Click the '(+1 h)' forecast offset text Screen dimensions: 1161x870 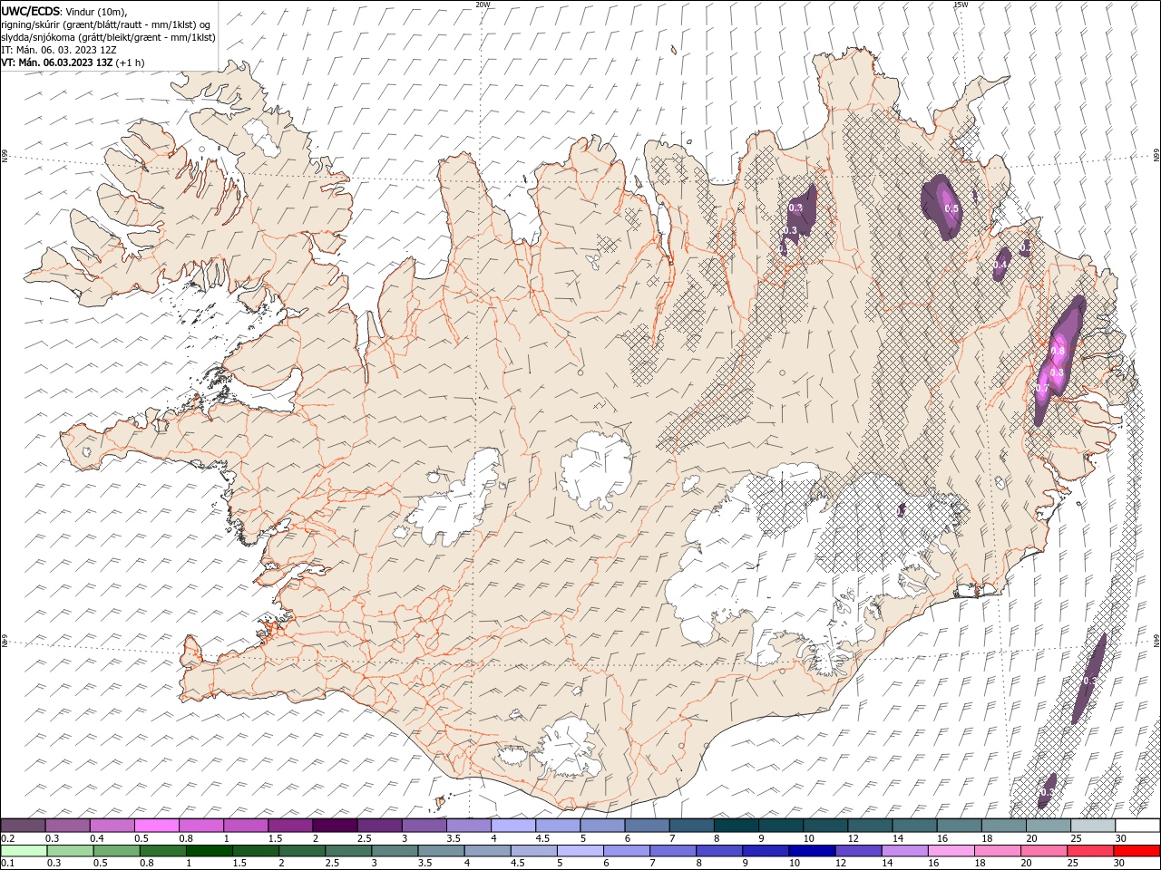pos(131,63)
